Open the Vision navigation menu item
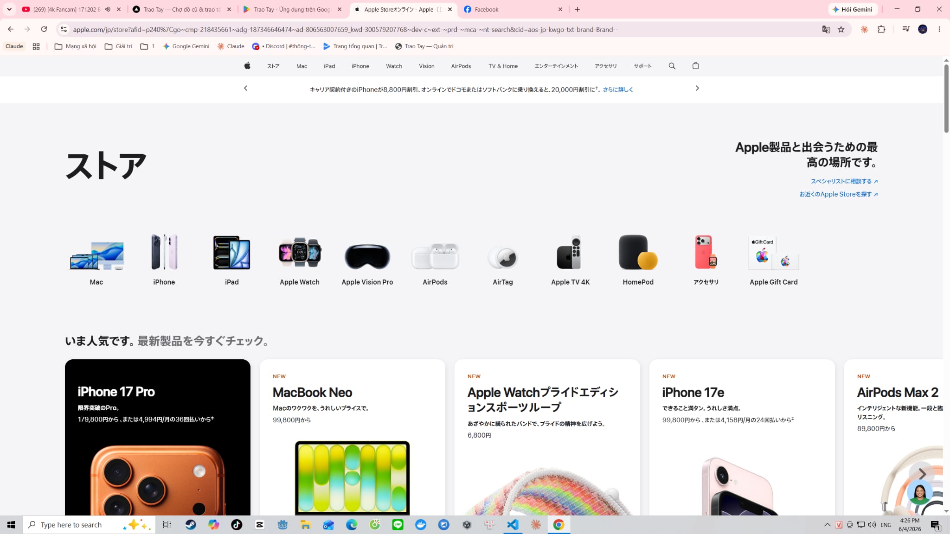The height and width of the screenshot is (534, 950). click(x=426, y=66)
